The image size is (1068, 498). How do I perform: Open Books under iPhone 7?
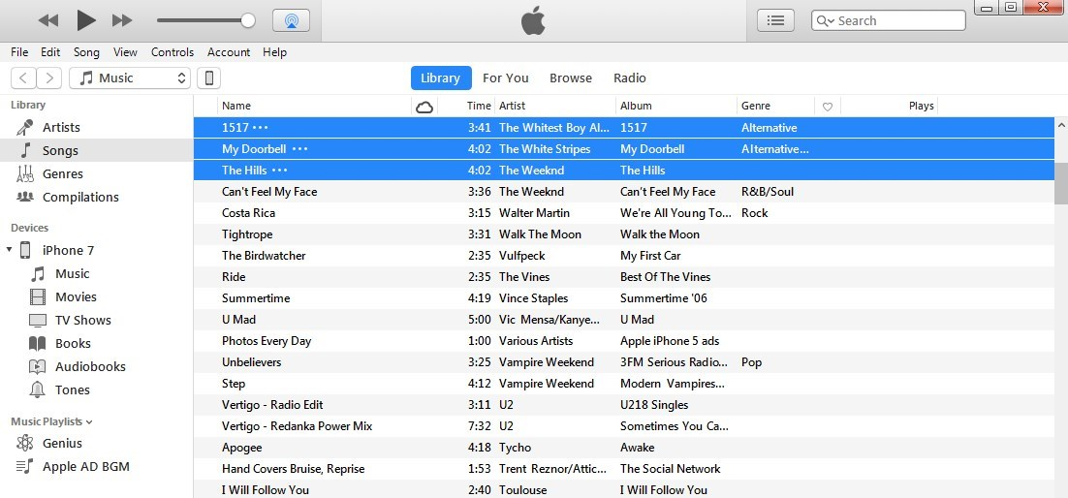pos(73,343)
